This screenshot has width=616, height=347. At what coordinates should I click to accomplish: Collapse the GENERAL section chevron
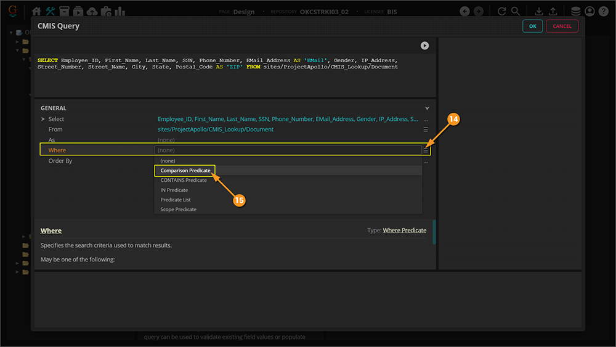(x=427, y=108)
